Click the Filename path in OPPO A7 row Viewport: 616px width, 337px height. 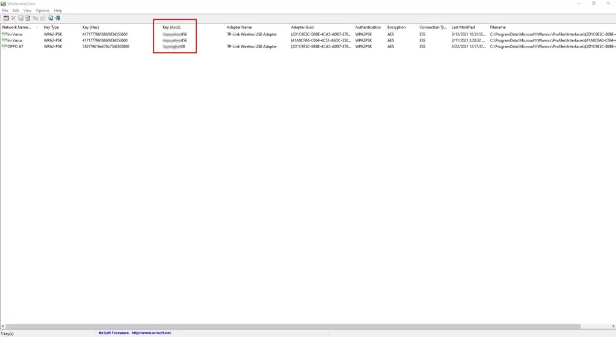point(553,46)
